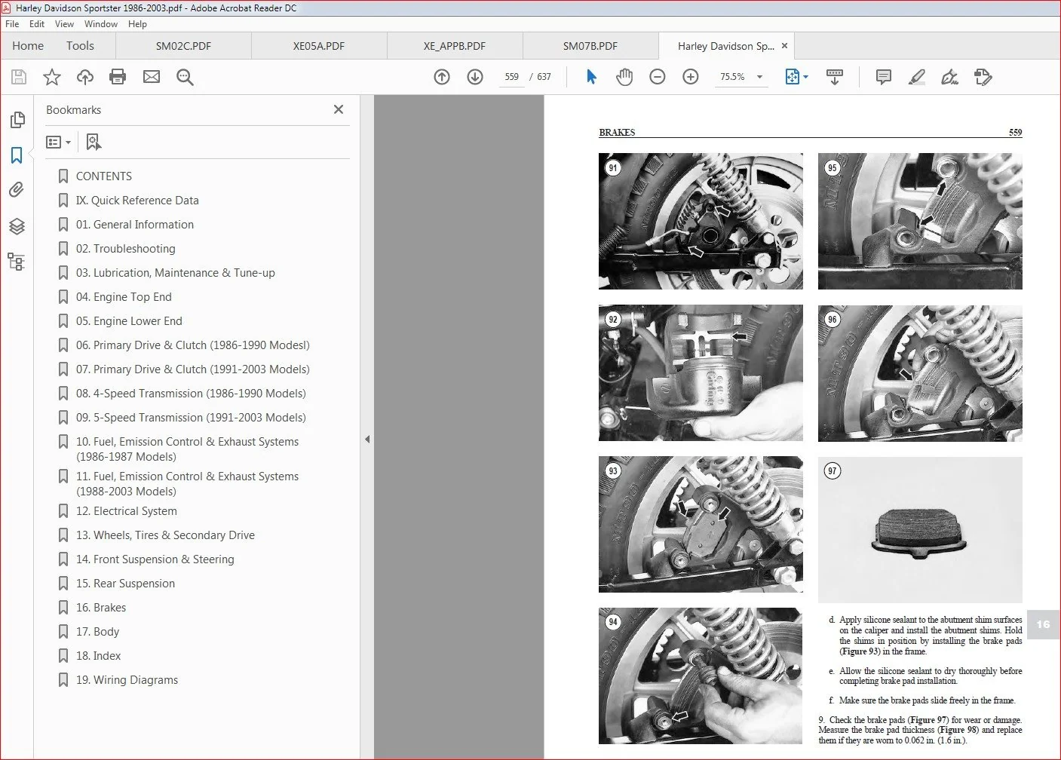Open 18. Index bookmark
1061x760 pixels.
pyautogui.click(x=98, y=656)
